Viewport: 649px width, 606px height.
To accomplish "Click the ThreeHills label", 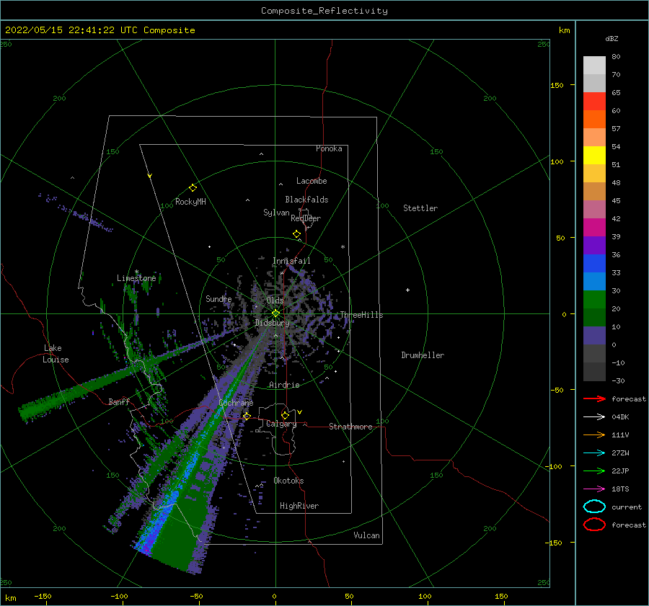I will click(x=361, y=315).
